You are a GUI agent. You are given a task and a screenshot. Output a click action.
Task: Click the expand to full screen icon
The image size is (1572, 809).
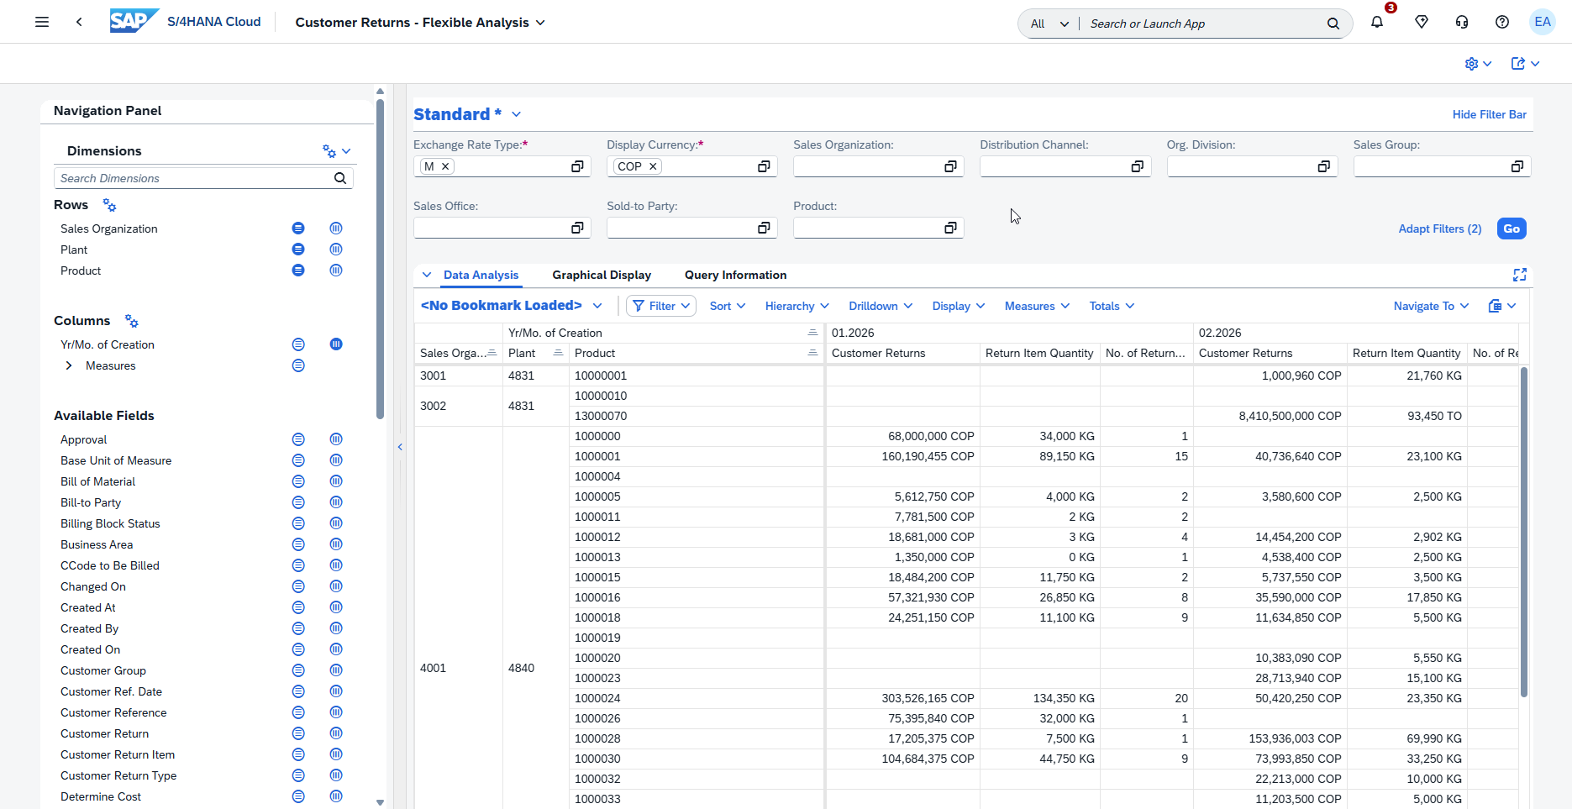[x=1520, y=275]
